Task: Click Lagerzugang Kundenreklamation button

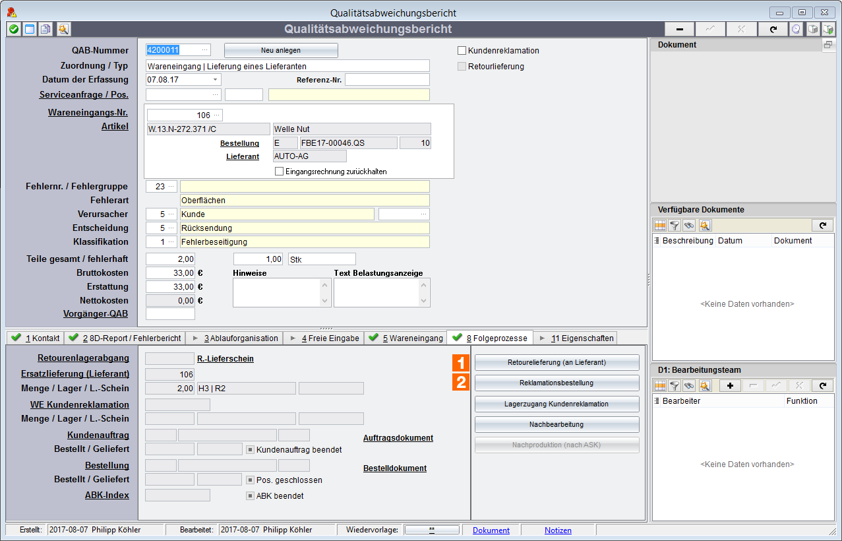Action: click(556, 404)
